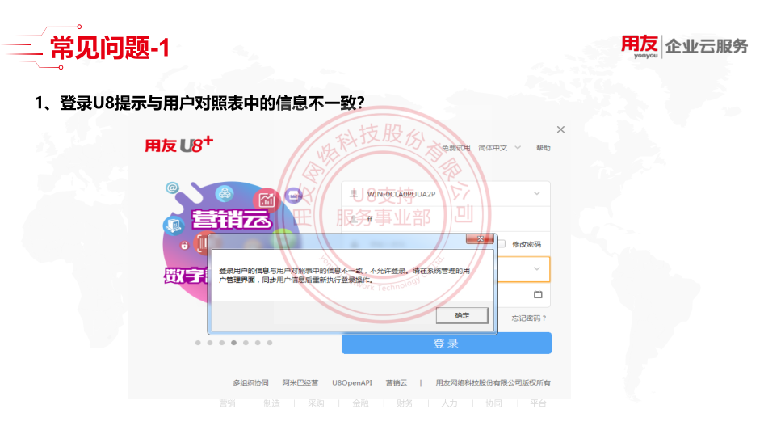Click the blue computer icon in the banner
This screenshot has height=430, width=764.
pyautogui.click(x=174, y=226)
